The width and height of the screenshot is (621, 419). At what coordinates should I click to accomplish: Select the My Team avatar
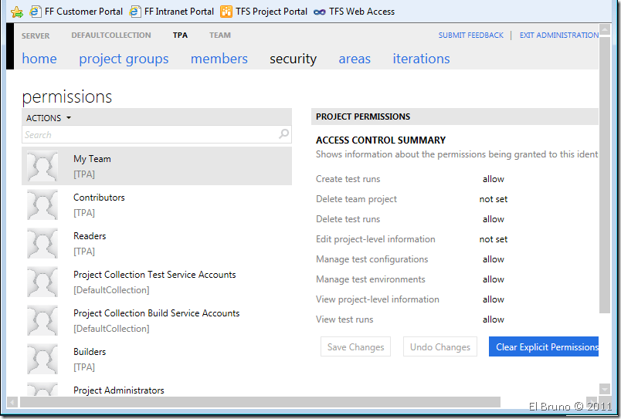(42, 166)
